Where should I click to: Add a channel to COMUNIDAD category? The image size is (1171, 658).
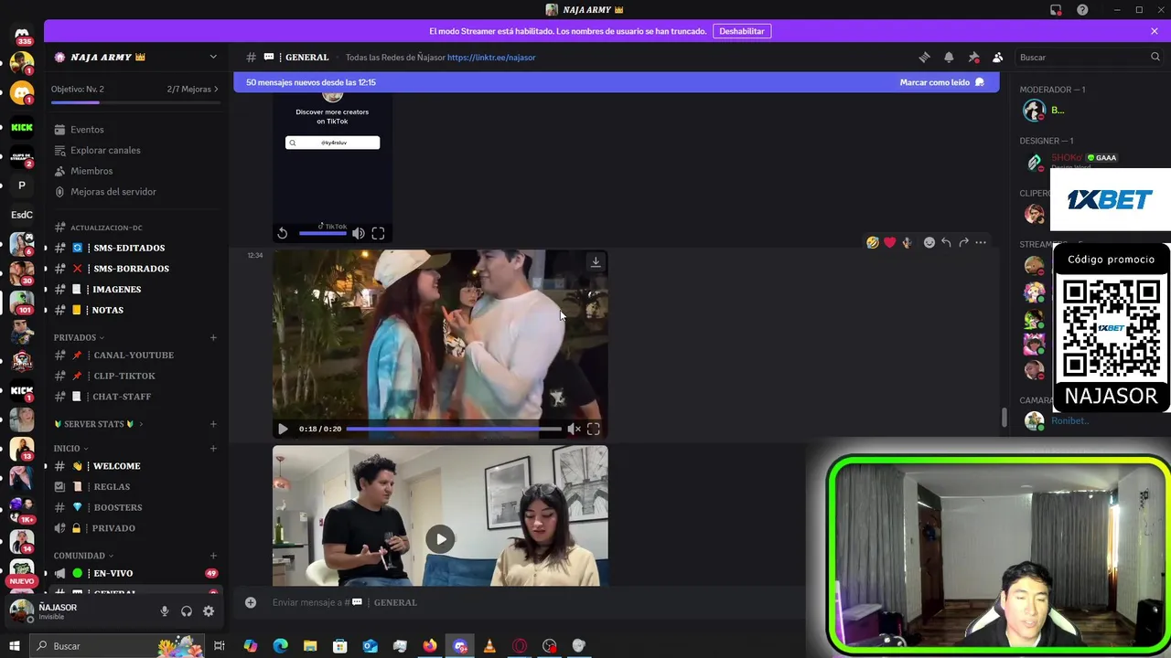point(213,556)
